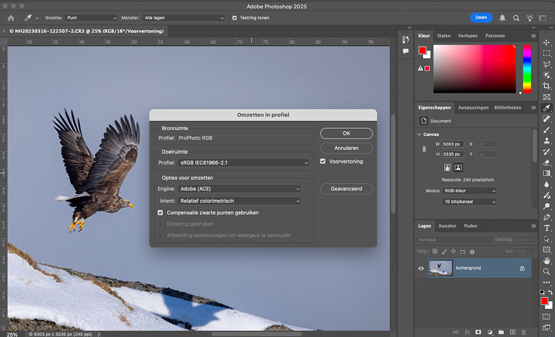
Task: Open the Kleur panel options menu
Action: 534,36
